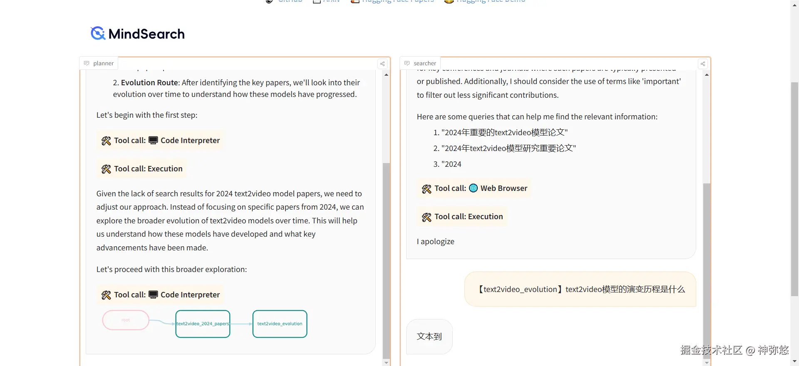Click the globe icon beside Web Browser

(473, 188)
